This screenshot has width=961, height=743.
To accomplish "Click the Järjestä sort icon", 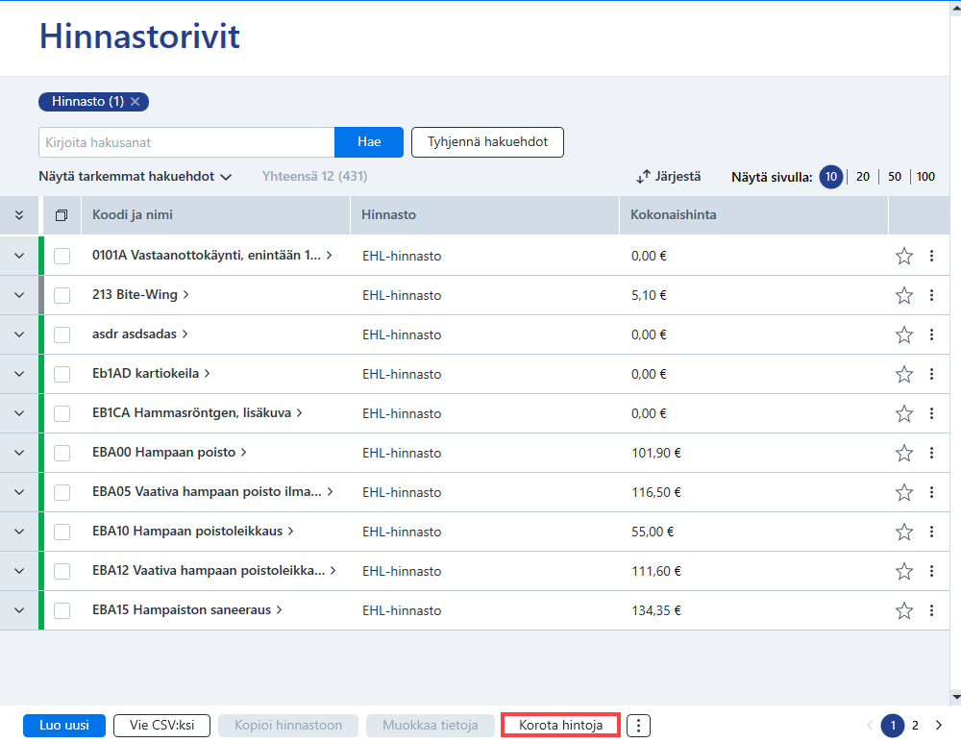I will pyautogui.click(x=643, y=177).
